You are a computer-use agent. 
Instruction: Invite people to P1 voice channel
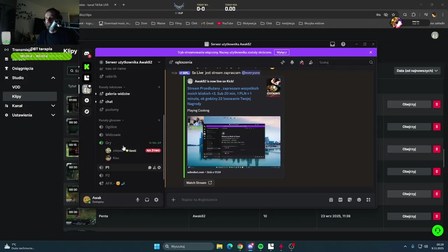(154, 168)
